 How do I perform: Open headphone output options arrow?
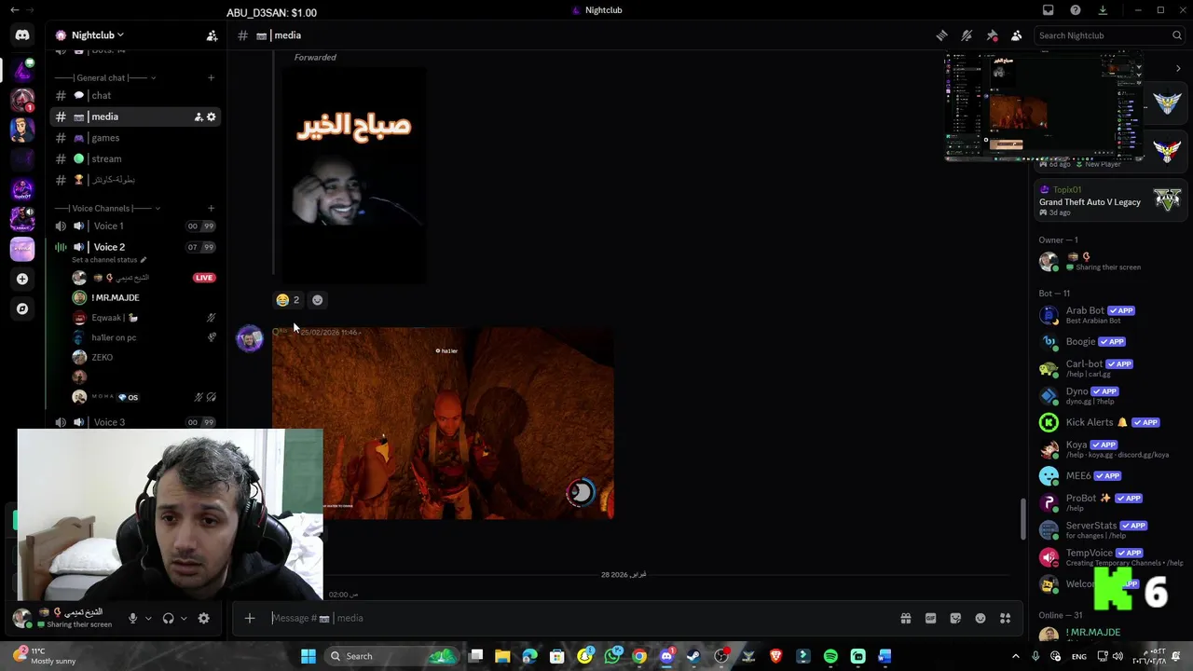(x=184, y=618)
